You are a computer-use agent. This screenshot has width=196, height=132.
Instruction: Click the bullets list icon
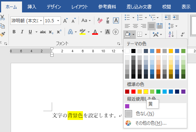point(127,18)
